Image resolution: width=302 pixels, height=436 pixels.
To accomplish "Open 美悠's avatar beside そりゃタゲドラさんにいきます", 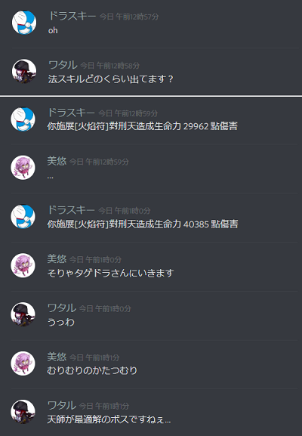I will click(23, 265).
